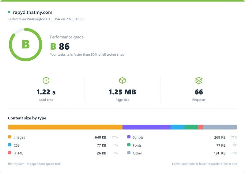Click the green Fonts segment of the bar
Image resolution: width=245 pixels, height=173 pixels.
coord(191,127)
